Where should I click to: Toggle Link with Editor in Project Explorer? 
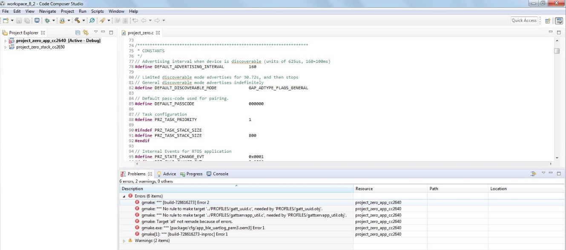(x=86, y=32)
